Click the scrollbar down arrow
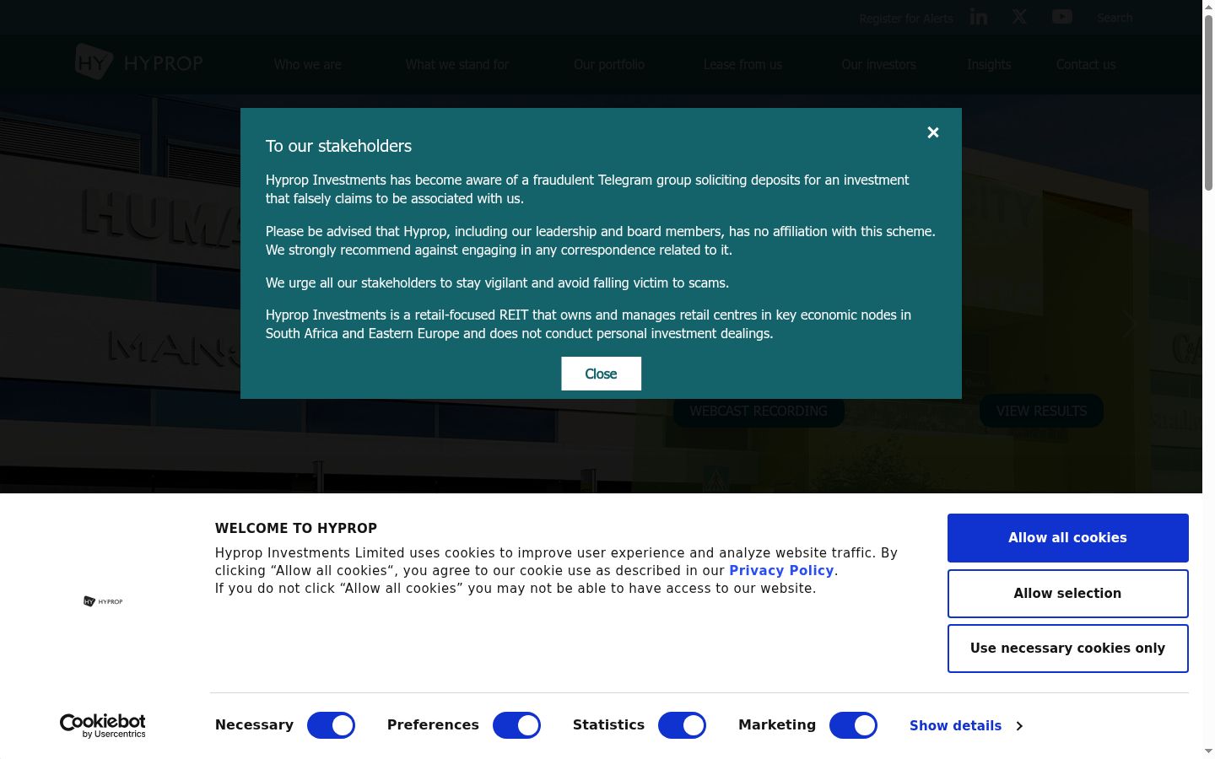This screenshot has height=759, width=1215. (x=1208, y=751)
